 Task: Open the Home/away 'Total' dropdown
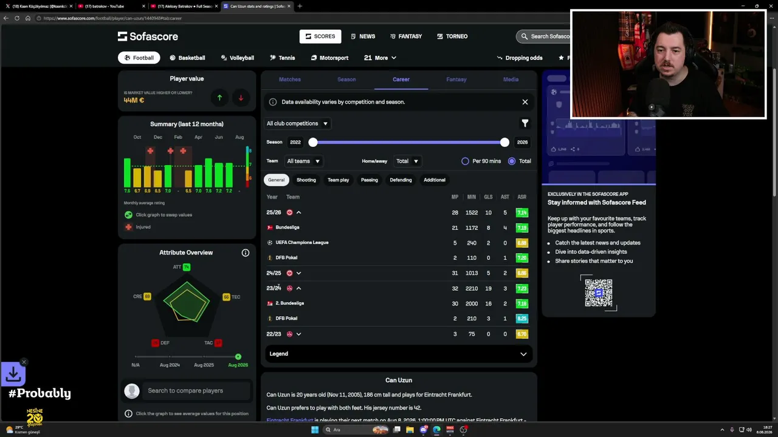[x=407, y=161]
